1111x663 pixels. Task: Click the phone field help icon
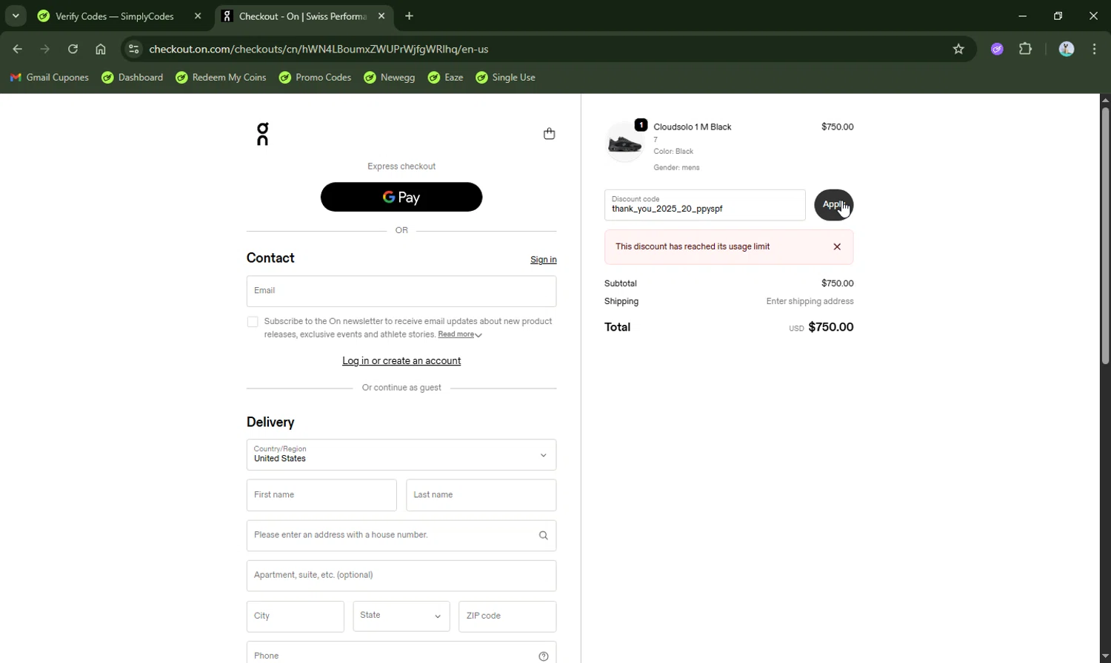543,656
